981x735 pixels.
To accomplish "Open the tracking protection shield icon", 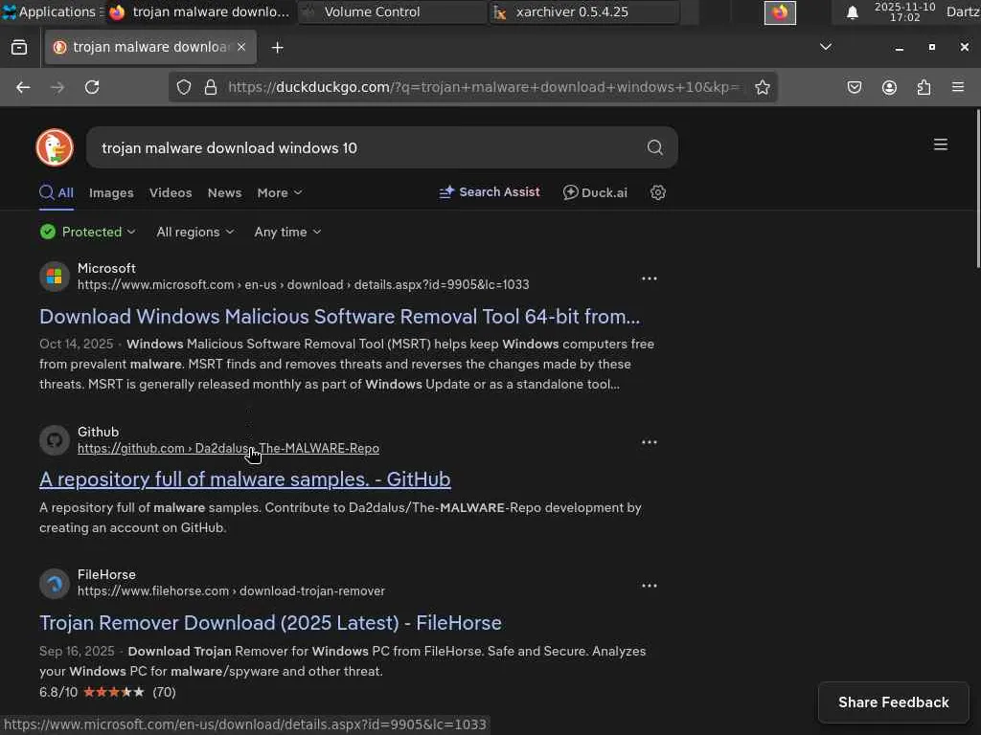I will pos(183,87).
